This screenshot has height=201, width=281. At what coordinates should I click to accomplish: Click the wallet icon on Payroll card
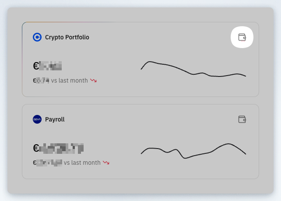[x=242, y=119]
